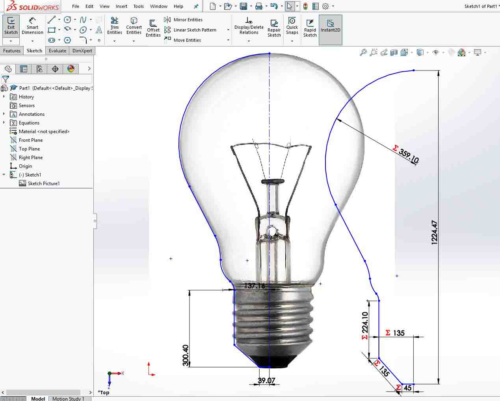Click the Undo icon
The width and height of the screenshot is (500, 401).
[274, 6]
